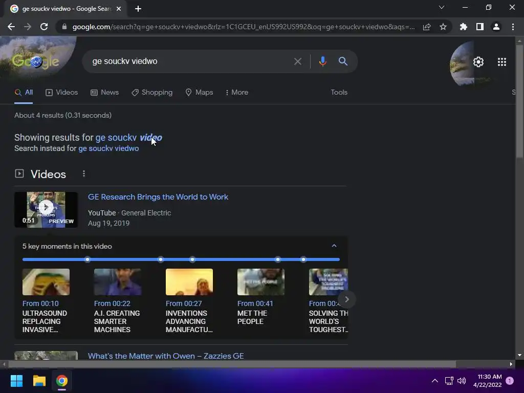524x393 pixels.
Task: Open File Explorer from taskbar
Action: 39,381
